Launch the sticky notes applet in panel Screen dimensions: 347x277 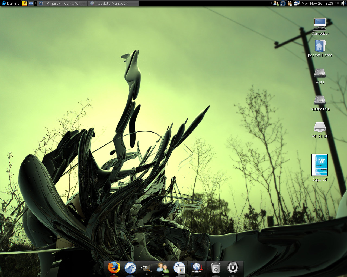[24, 3]
